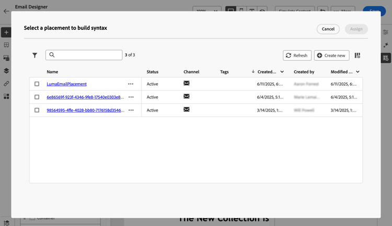Click the Created by column header
This screenshot has height=226, width=392.
coord(304,72)
